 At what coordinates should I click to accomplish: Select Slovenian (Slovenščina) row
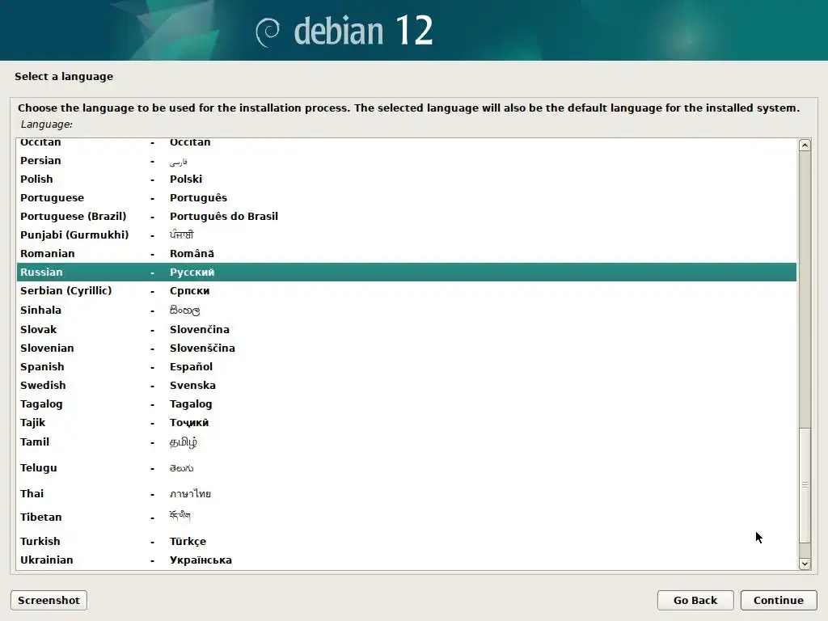406,348
